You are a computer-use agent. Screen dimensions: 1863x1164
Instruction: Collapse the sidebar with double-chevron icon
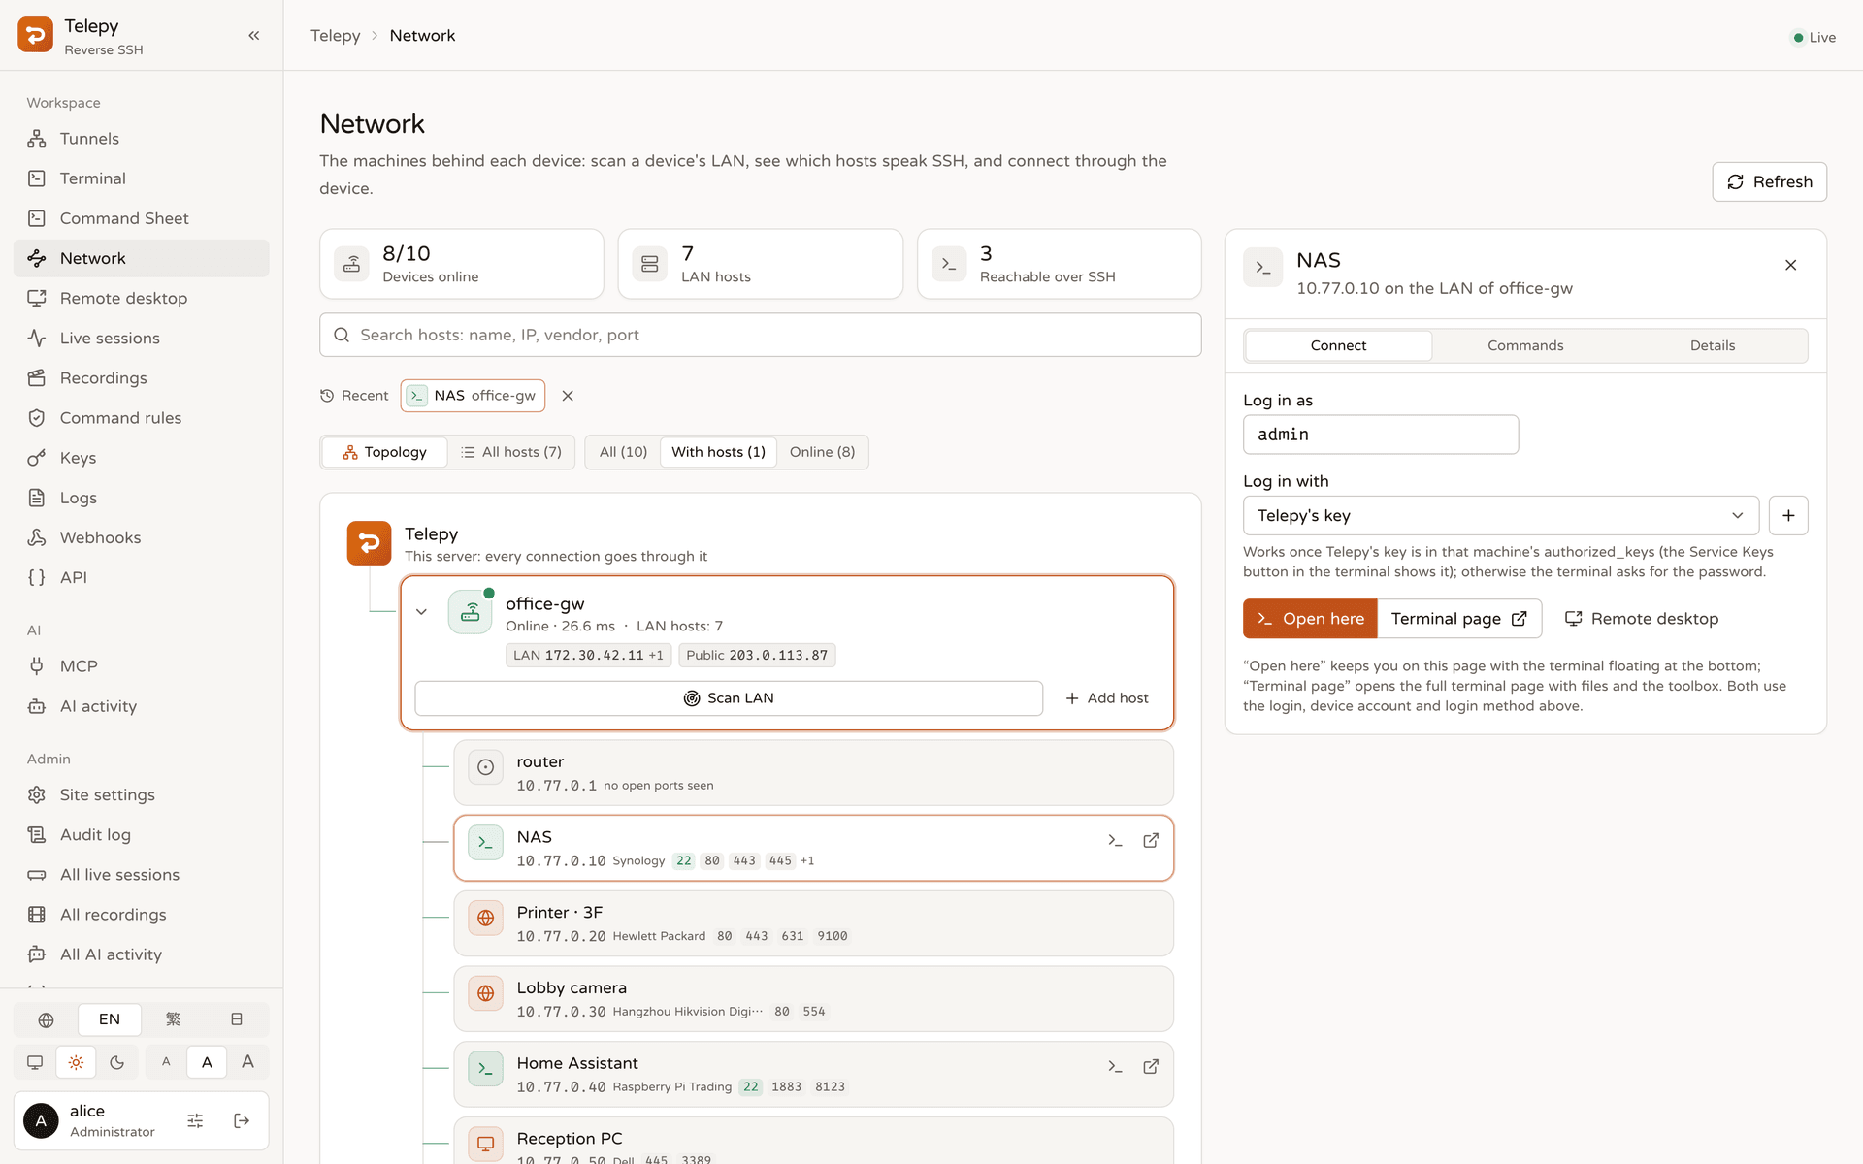[254, 36]
